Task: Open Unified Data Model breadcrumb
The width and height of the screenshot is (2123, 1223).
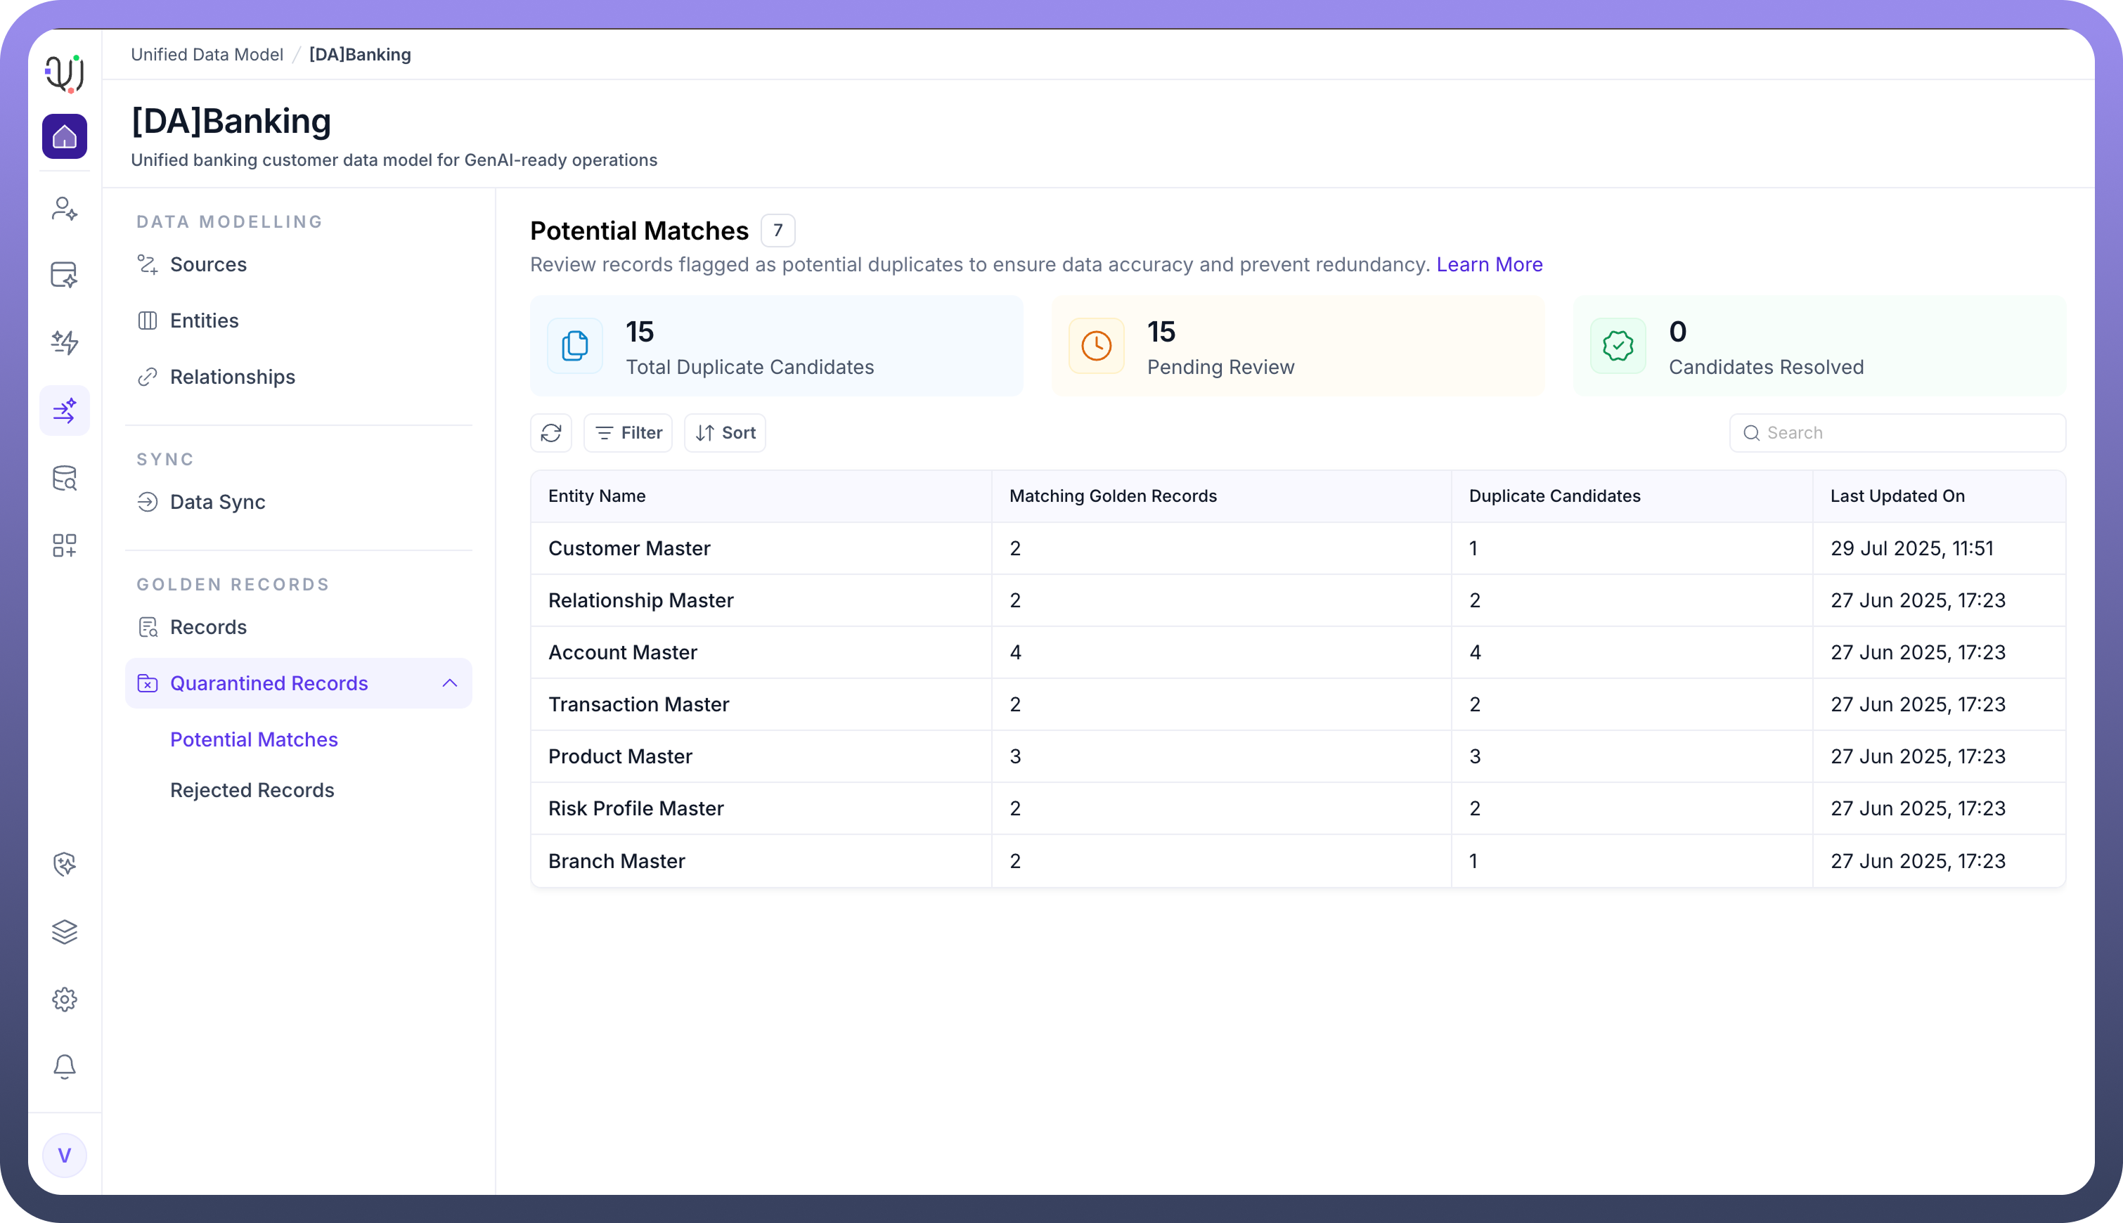Action: pos(207,55)
